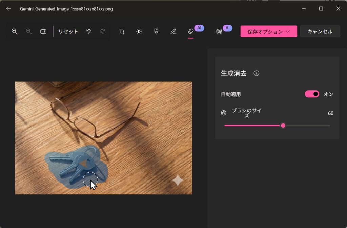Redo the undone edit
The width and height of the screenshot is (347, 228).
click(x=102, y=31)
